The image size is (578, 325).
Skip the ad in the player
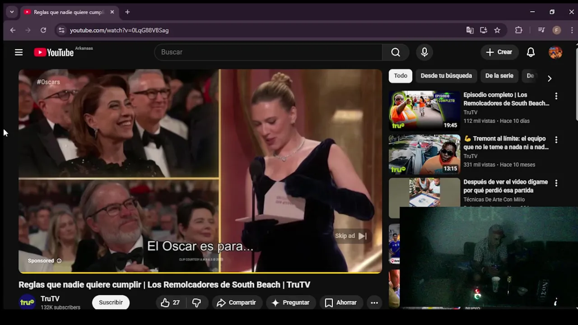[351, 236]
